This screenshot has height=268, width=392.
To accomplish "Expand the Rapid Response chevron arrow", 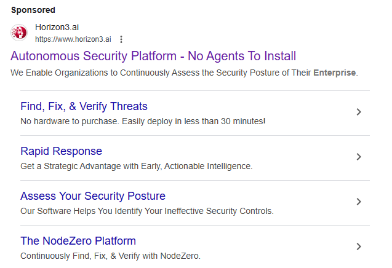I will tap(359, 157).
